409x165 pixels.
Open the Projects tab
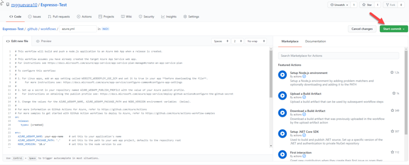click(x=106, y=16)
